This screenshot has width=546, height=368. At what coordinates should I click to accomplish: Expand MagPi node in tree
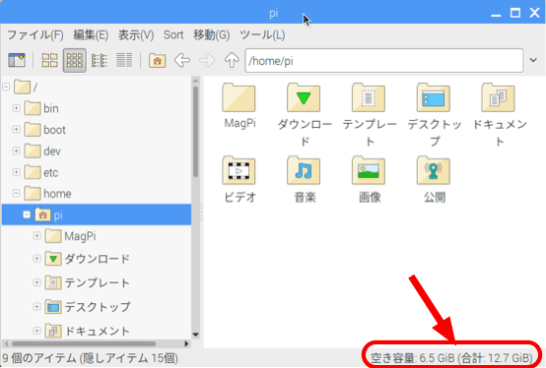point(36,236)
